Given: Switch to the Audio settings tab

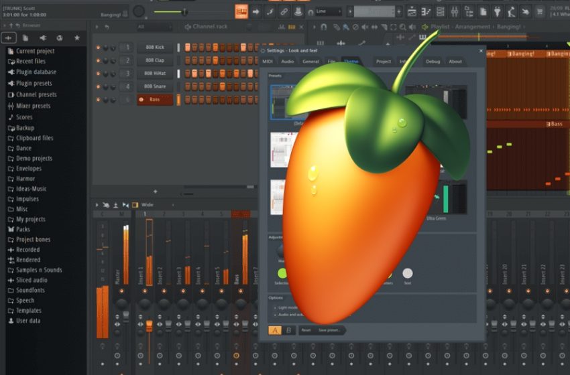Looking at the screenshot, I should [x=287, y=62].
